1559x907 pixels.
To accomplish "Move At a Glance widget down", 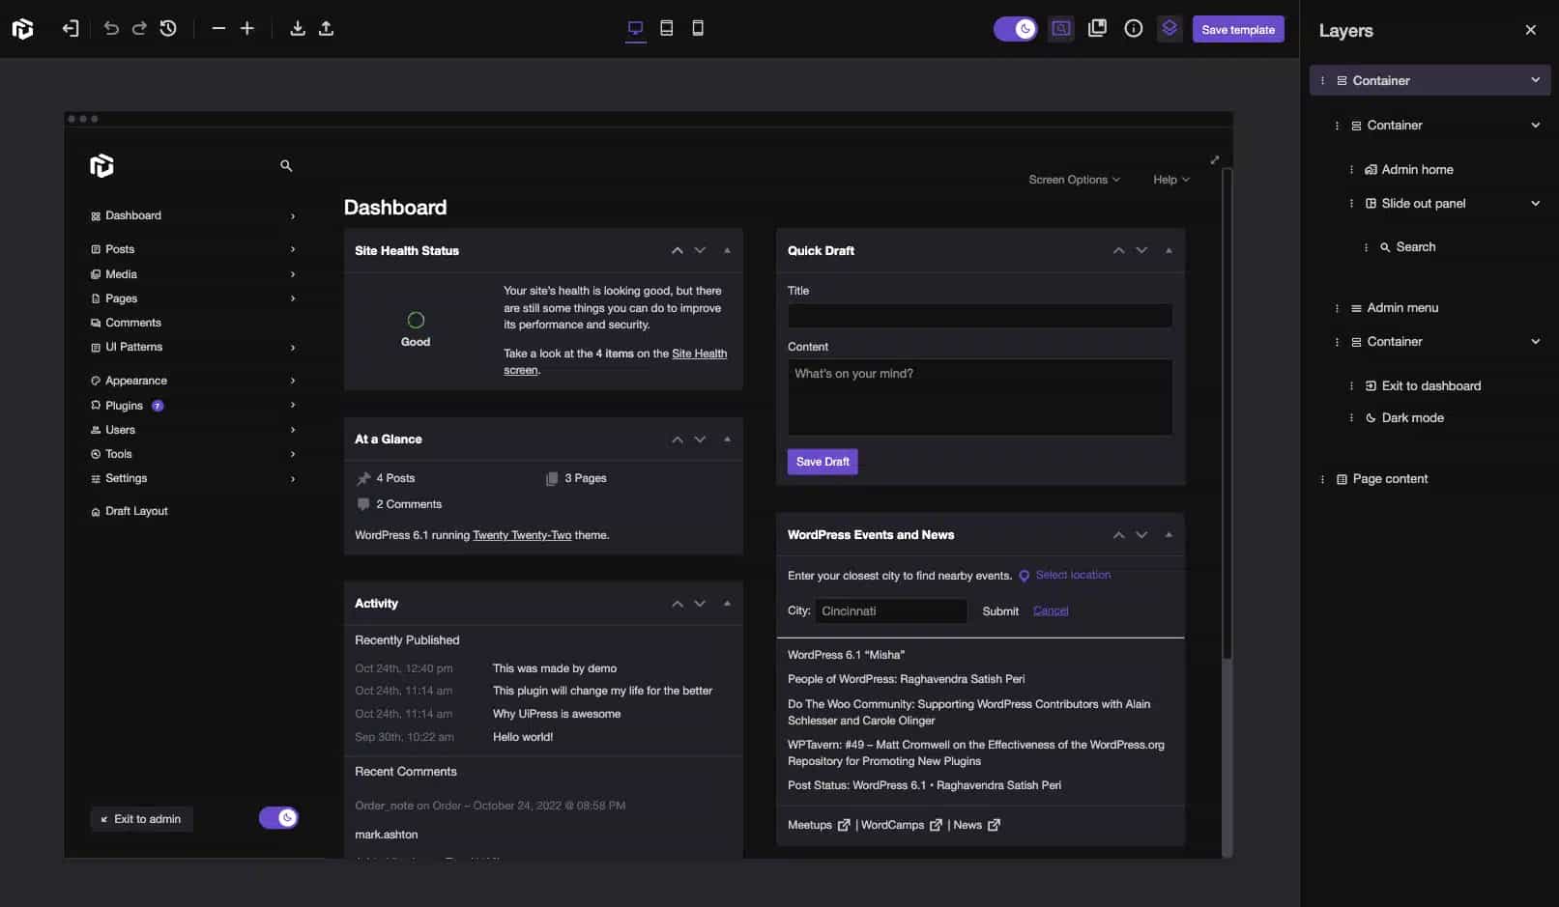I will click(x=701, y=439).
